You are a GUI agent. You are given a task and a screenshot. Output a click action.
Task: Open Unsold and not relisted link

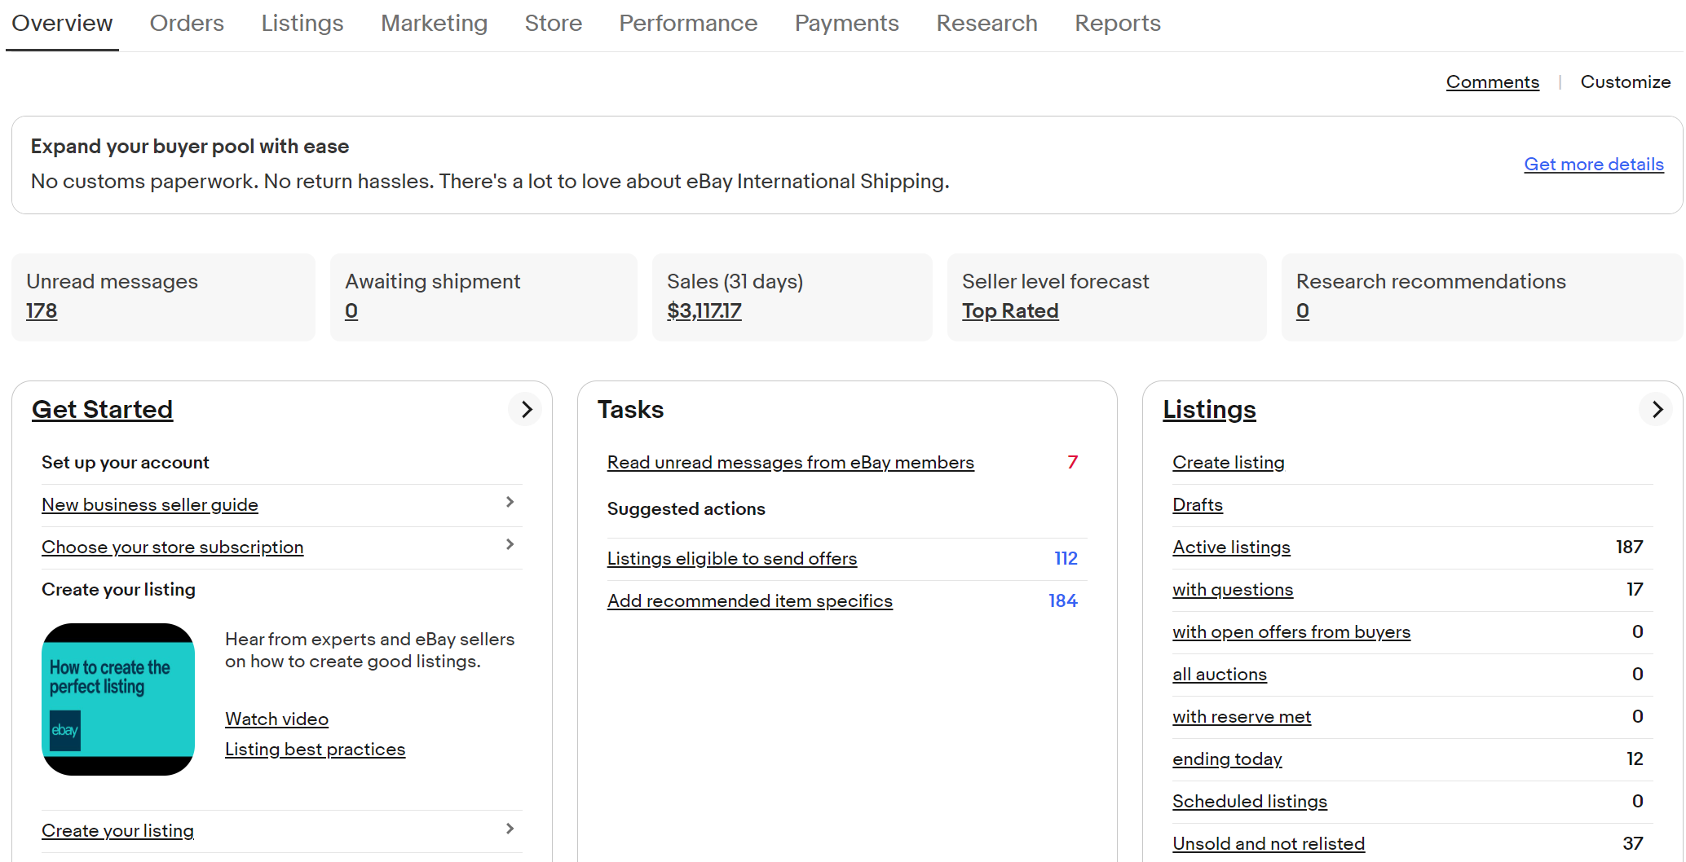click(x=1269, y=844)
